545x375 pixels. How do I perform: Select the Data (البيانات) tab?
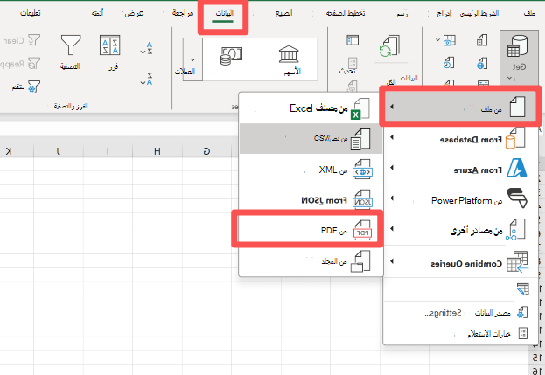223,13
